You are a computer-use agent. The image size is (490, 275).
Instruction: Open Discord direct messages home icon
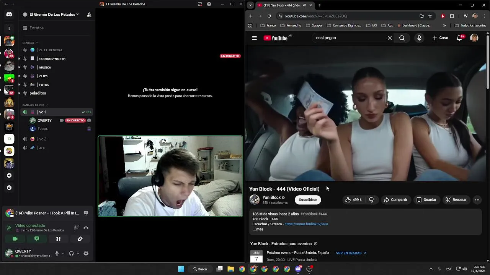pos(9,15)
